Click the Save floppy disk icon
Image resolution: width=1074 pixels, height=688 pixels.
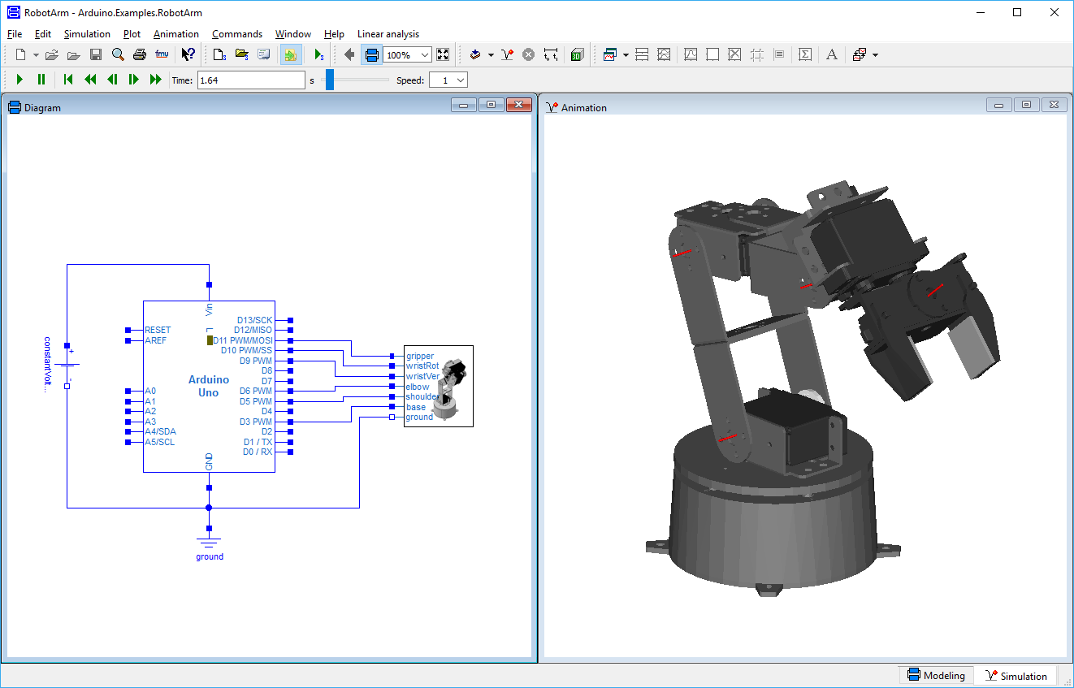coord(96,54)
